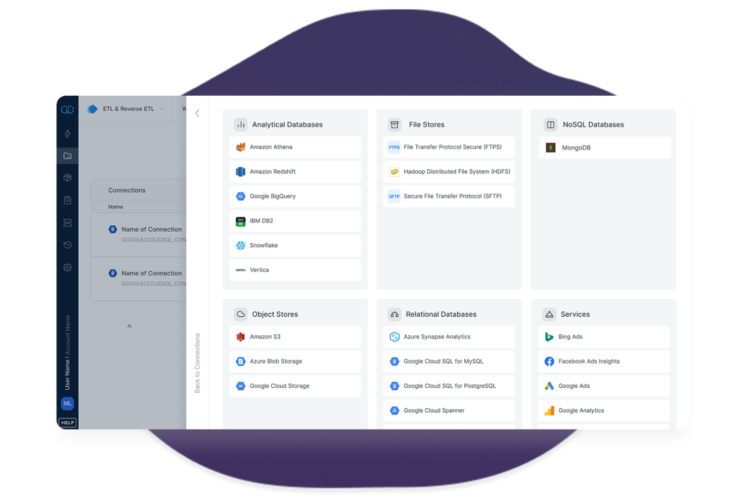The image size is (746, 497).
Task: Open the settings gear in sidebar
Action: [68, 267]
